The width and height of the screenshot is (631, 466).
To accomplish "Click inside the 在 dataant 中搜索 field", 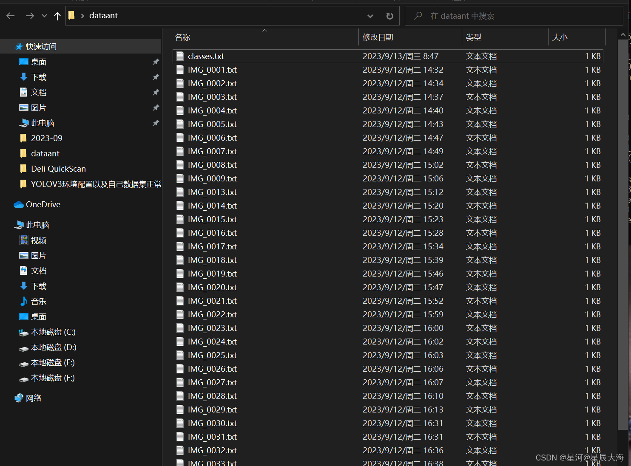I will [x=468, y=16].
